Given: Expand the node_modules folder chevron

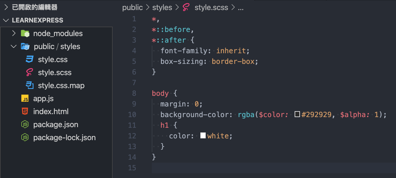Looking at the screenshot, I should [14, 33].
